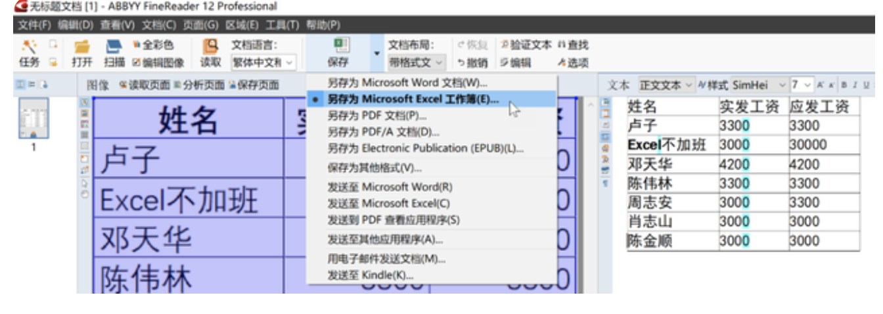Open the 文档语言 language dropdown
Viewport: 883px width, 314px height.
pos(263,63)
